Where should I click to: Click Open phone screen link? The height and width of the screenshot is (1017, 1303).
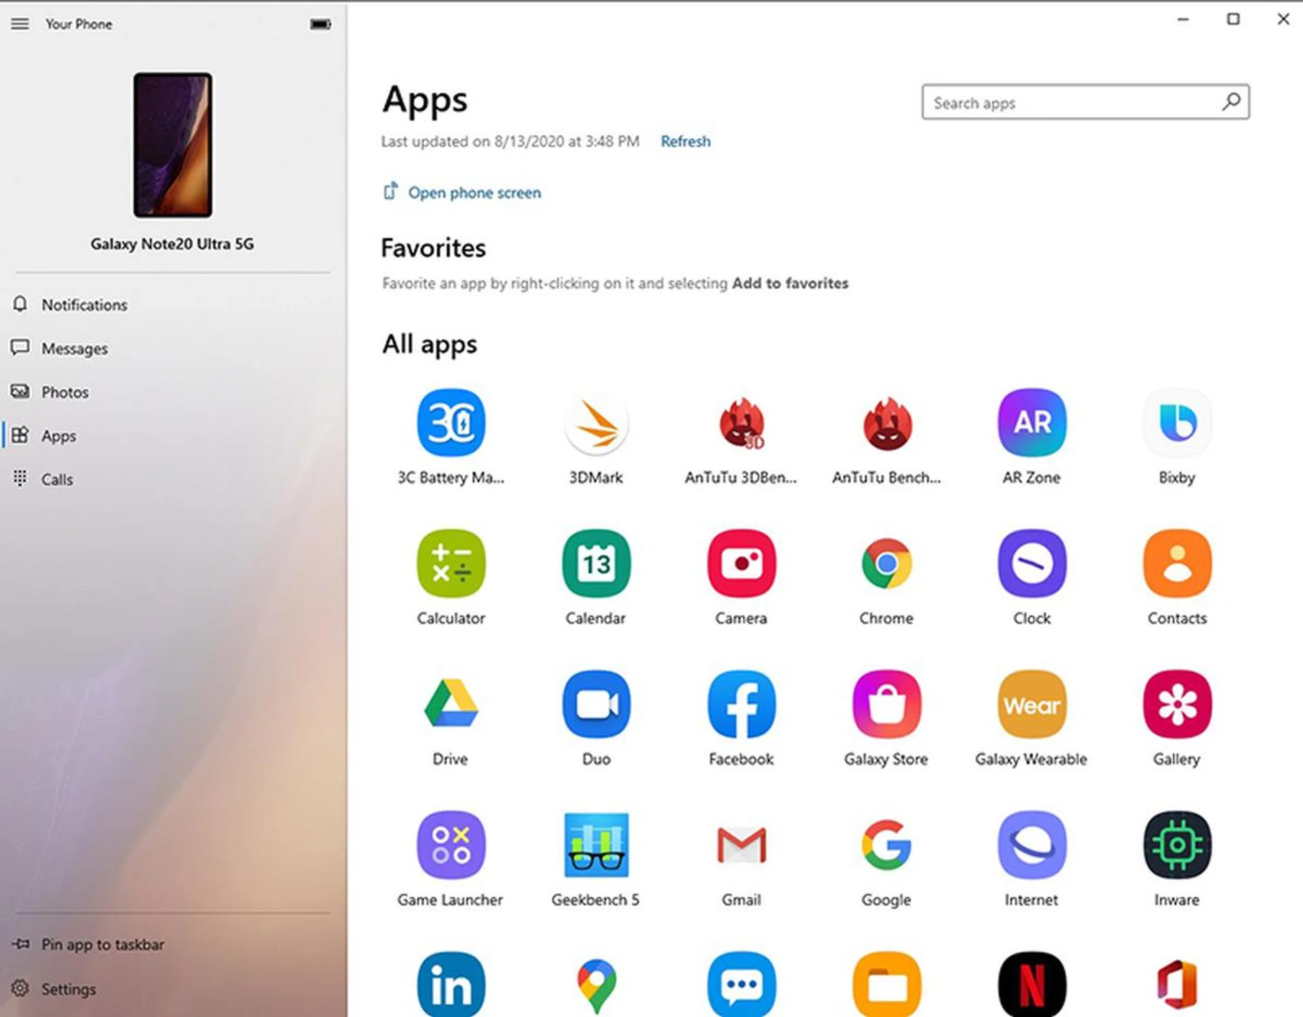coord(474,193)
